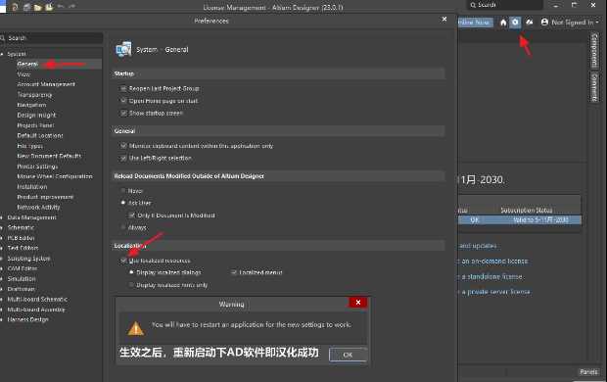This screenshot has width=607, height=382.
Task: Expand the Scripting System tree node
Action: (2, 259)
